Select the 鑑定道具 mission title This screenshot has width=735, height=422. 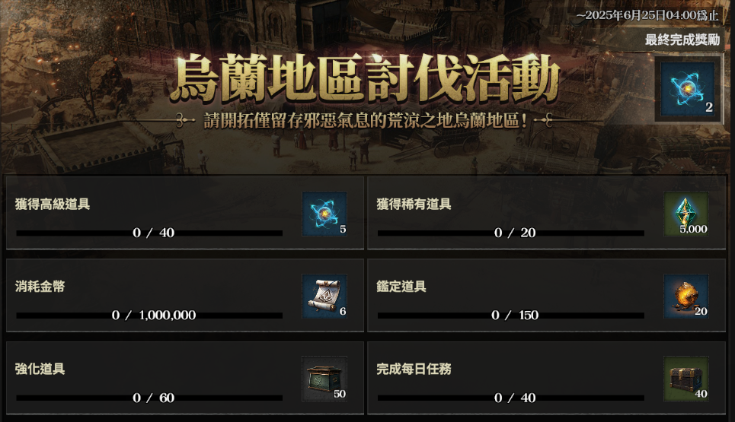(x=401, y=287)
